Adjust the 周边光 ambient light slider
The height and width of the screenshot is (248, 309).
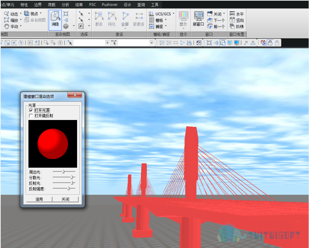[63, 172]
